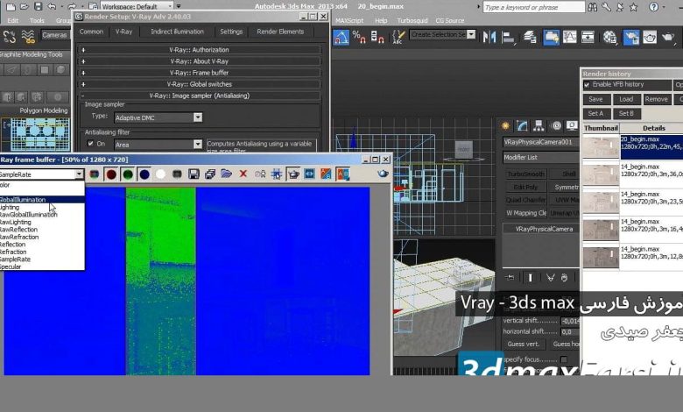Image resolution: width=683 pixels, height=412 pixels.
Task: Expand V-Ray:: About V-Ray rollout
Action: coord(200,61)
